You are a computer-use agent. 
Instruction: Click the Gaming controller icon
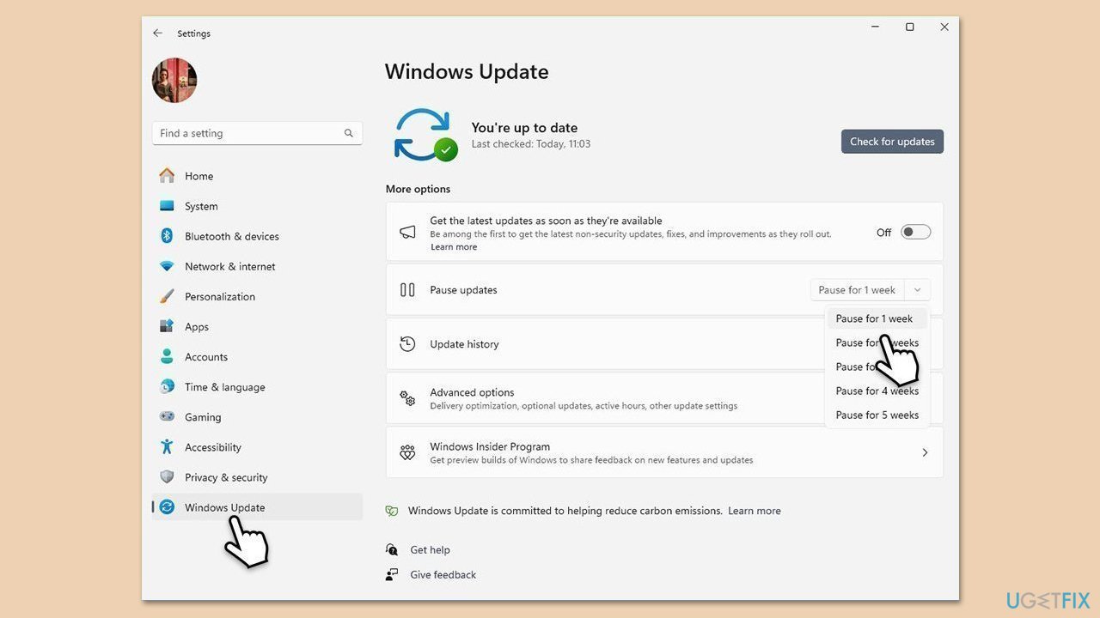pos(167,417)
